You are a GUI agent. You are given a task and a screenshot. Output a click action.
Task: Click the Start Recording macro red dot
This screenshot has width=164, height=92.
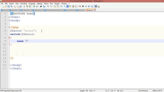click(80, 6)
